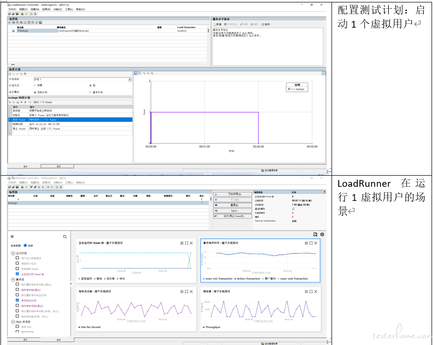This screenshot has height=345, width=433.
Task: Switch to the 设计 tab in the run window
Action: (25, 340)
